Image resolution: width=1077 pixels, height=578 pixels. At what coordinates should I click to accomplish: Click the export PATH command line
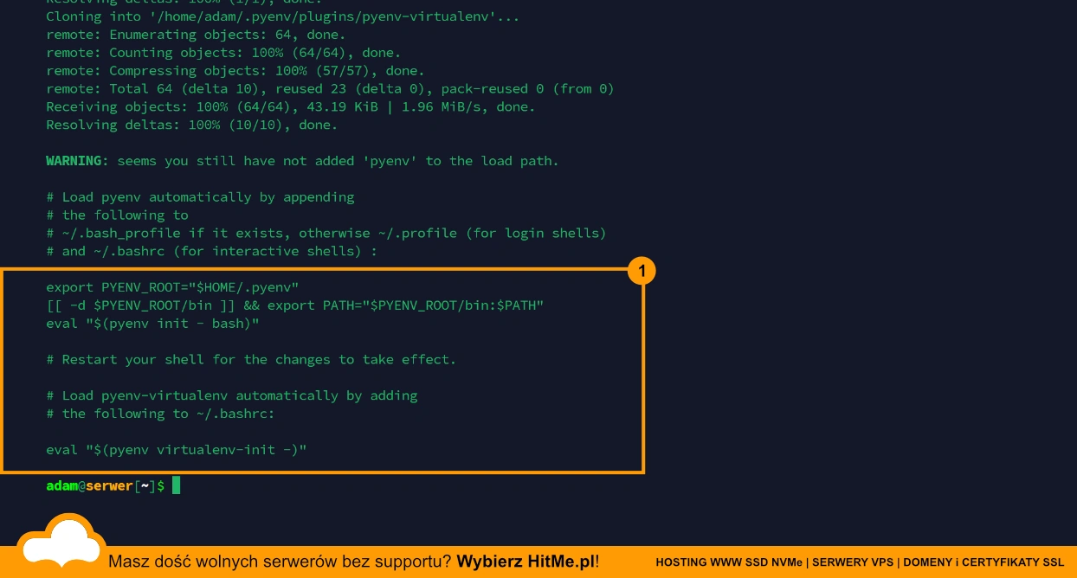click(x=294, y=305)
